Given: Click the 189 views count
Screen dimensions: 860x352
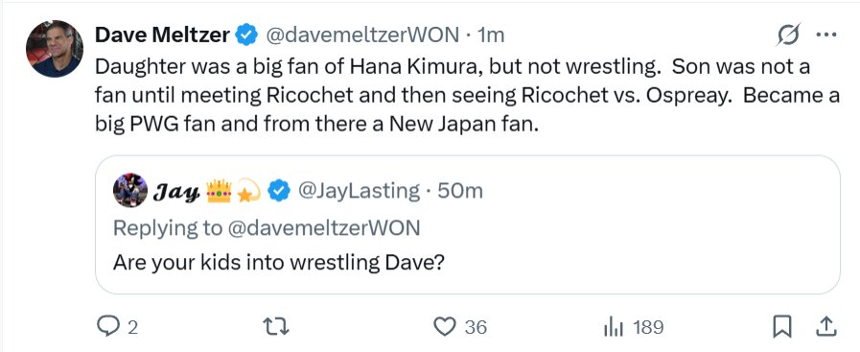Looking at the screenshot, I should pos(648,327).
